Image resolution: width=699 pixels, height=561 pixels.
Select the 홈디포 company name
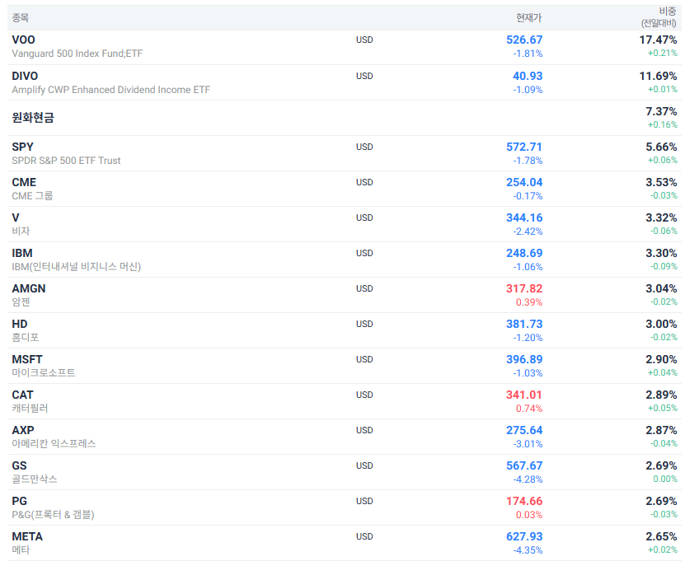pos(26,338)
